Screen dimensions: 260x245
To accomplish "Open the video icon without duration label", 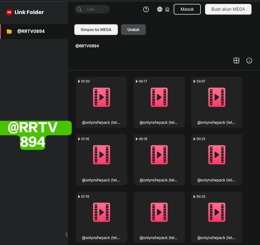I will (159, 212).
